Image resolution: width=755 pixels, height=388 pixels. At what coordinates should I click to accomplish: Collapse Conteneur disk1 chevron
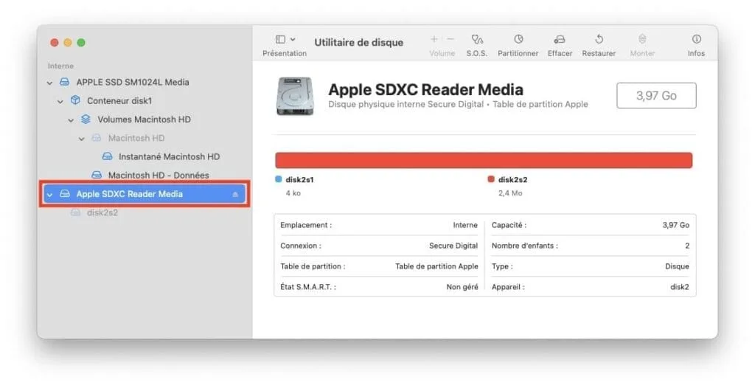(x=60, y=102)
